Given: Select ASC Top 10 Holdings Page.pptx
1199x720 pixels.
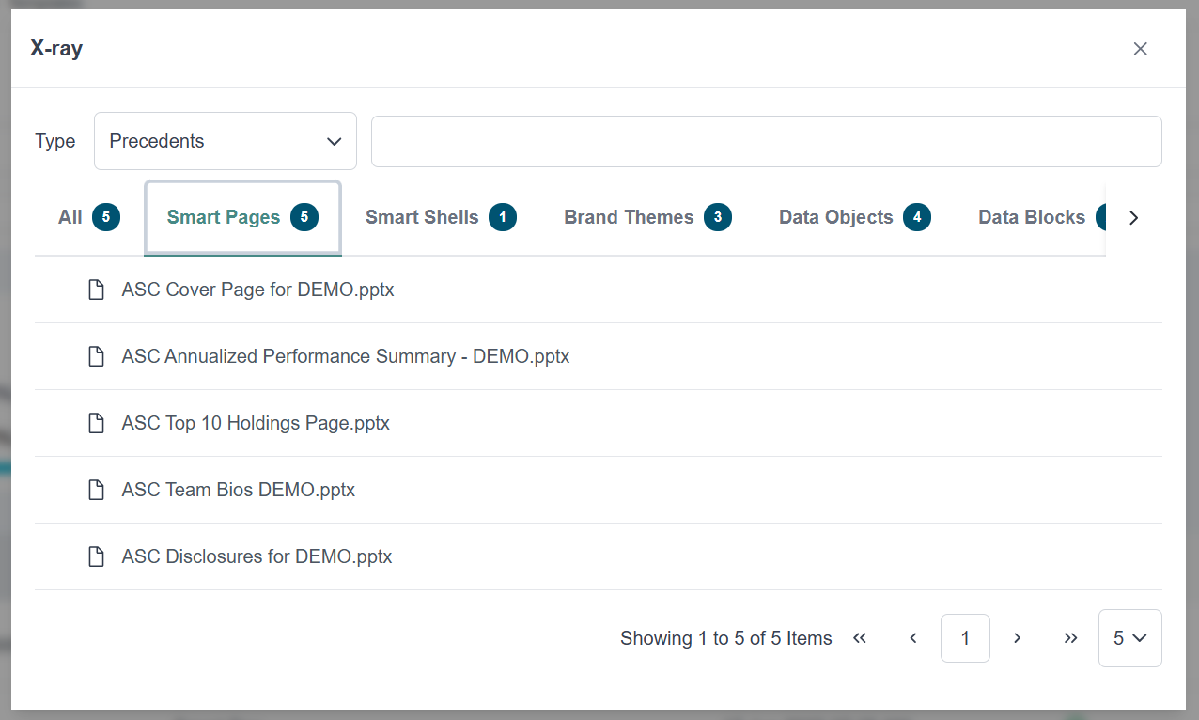Looking at the screenshot, I should (x=256, y=423).
